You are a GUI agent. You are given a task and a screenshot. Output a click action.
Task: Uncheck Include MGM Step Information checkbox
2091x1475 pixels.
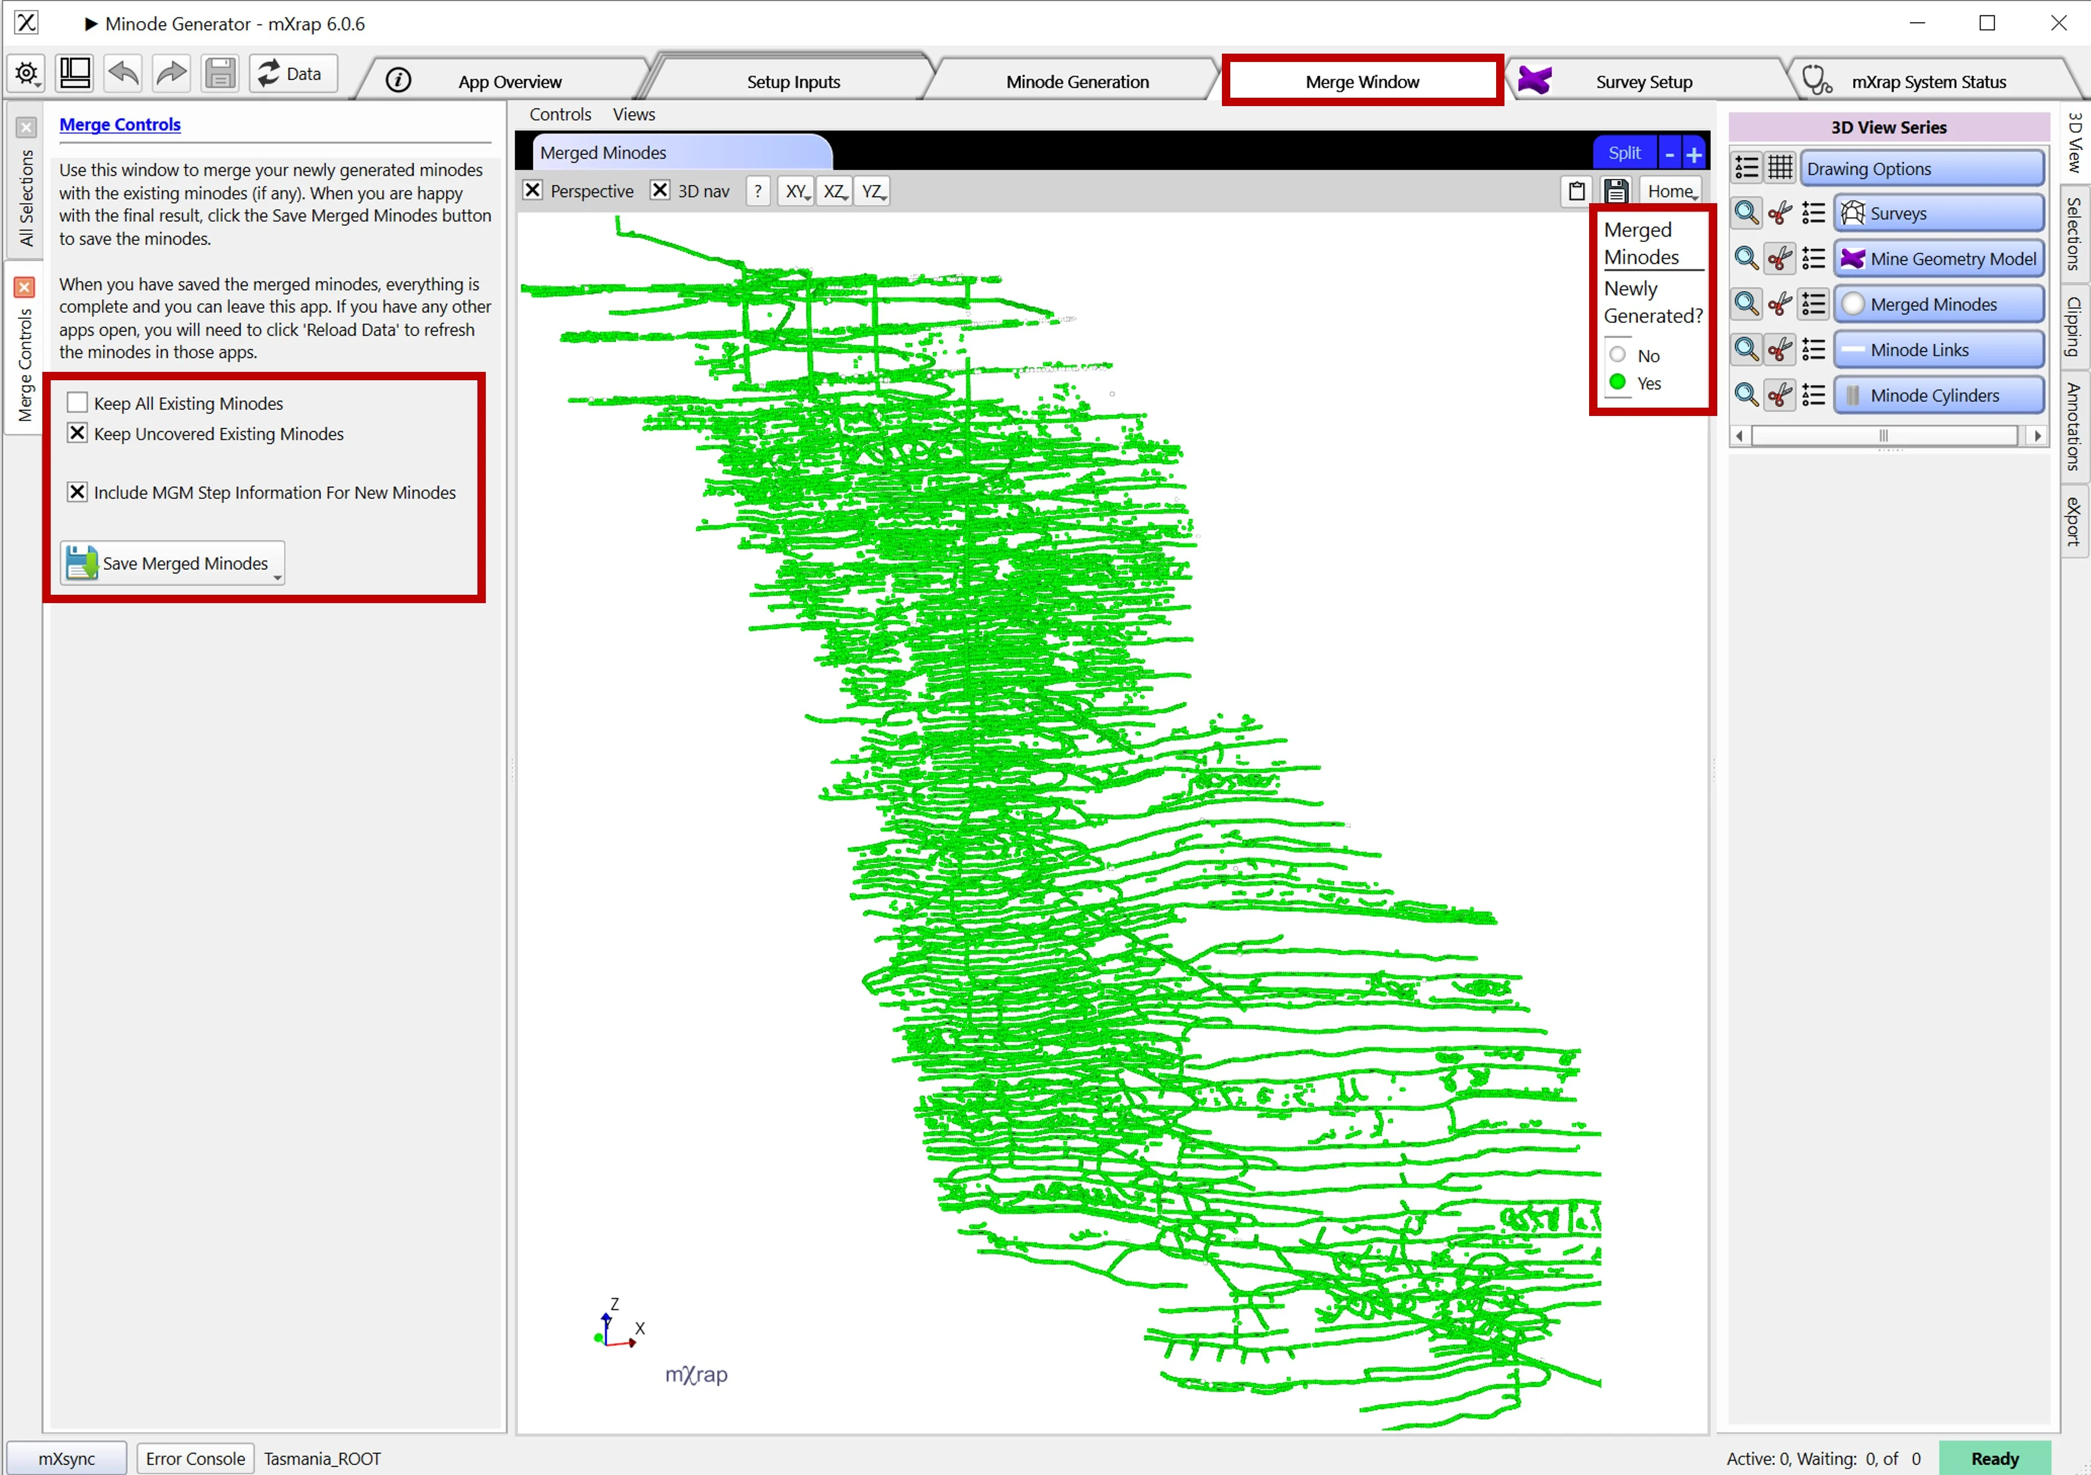pyautogui.click(x=77, y=492)
